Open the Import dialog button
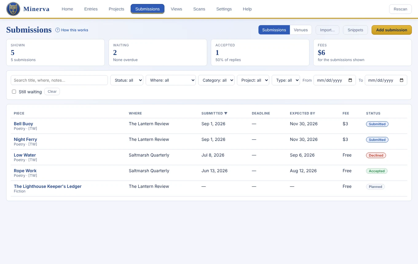 tap(327, 30)
